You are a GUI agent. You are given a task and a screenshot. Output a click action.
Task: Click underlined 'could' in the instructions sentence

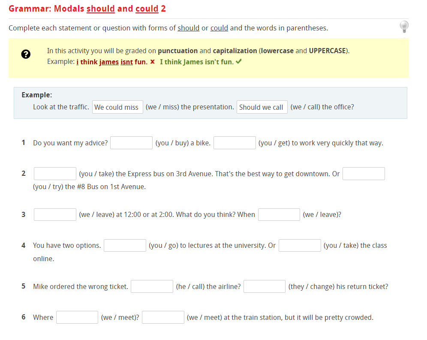tap(219, 28)
